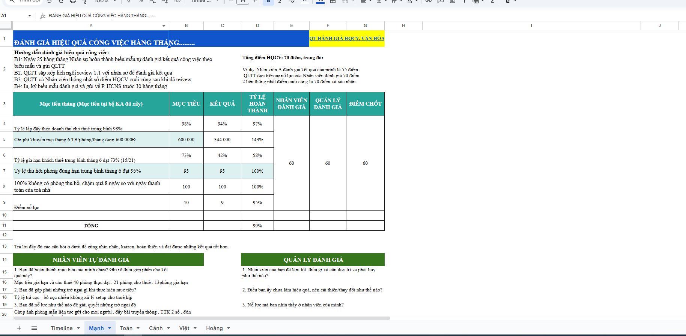The image size is (686, 336).
Task: Open the Times font family dropdown
Action: [204, 1]
